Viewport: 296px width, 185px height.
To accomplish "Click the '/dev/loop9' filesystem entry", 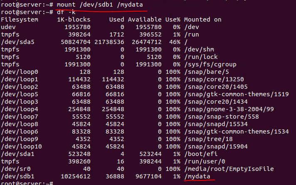I will pyautogui.click(x=20, y=139).
